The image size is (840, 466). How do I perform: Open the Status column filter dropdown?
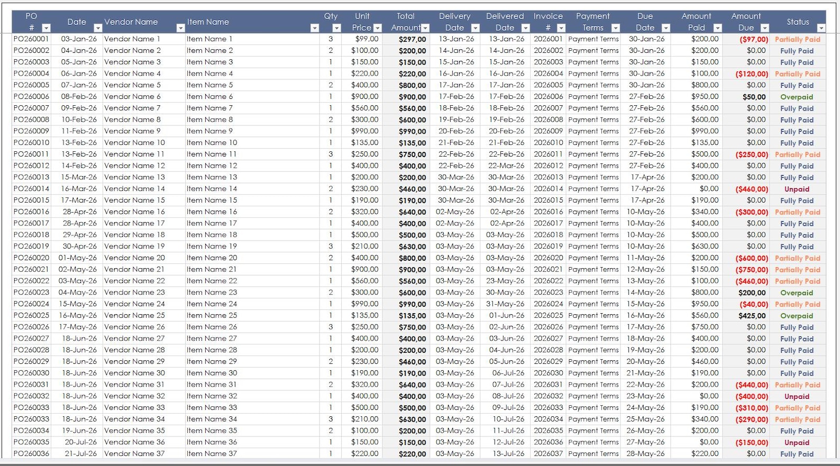point(821,28)
